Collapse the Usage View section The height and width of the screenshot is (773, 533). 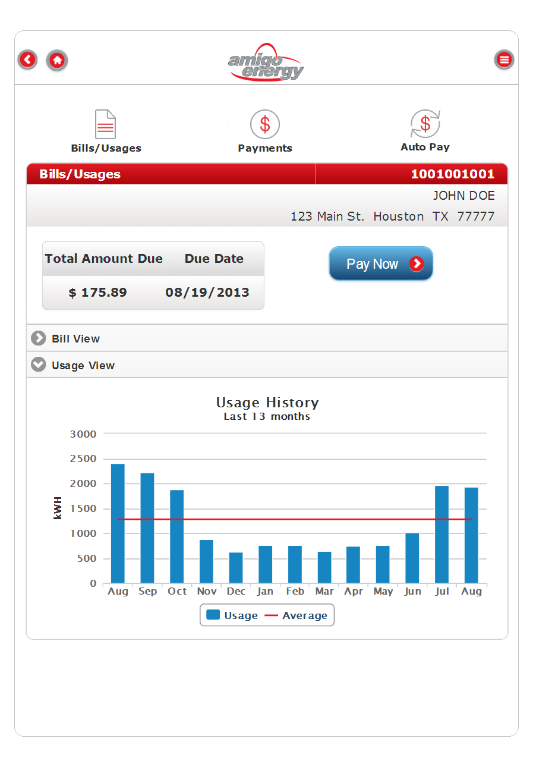[267, 365]
